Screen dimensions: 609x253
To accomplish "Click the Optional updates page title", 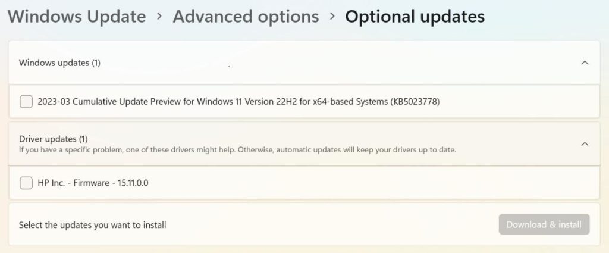I will point(415,17).
